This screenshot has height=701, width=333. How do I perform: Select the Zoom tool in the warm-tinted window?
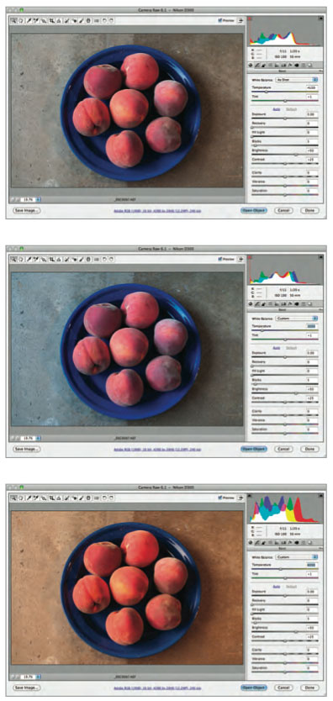13,498
